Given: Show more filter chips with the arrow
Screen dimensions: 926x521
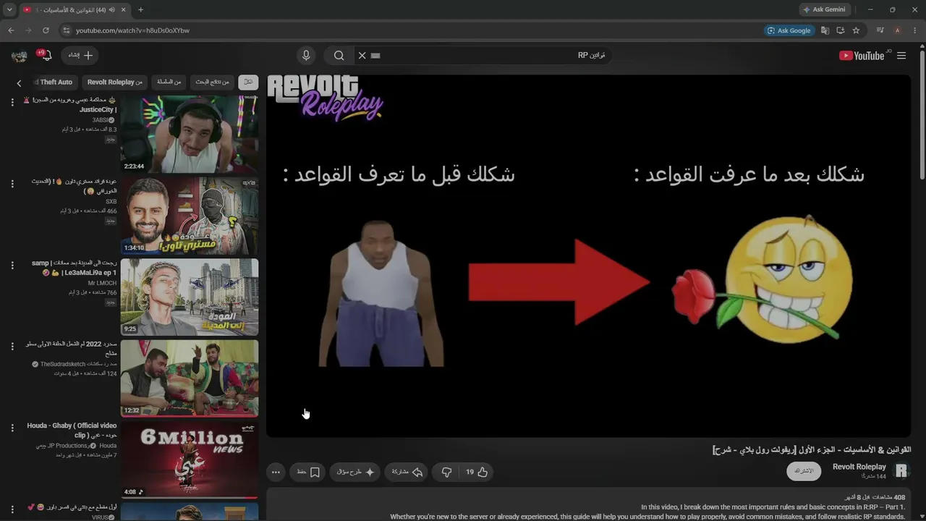Looking at the screenshot, I should click(x=19, y=83).
